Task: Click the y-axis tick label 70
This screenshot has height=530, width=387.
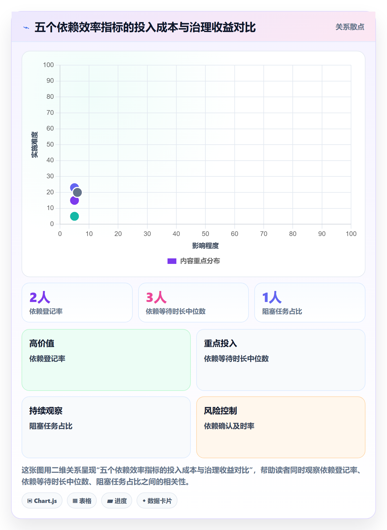Action: tap(50, 113)
